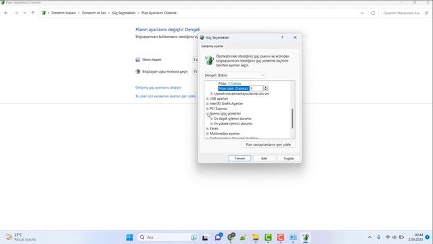Expand 'USB ayarları' tree node

[208, 99]
